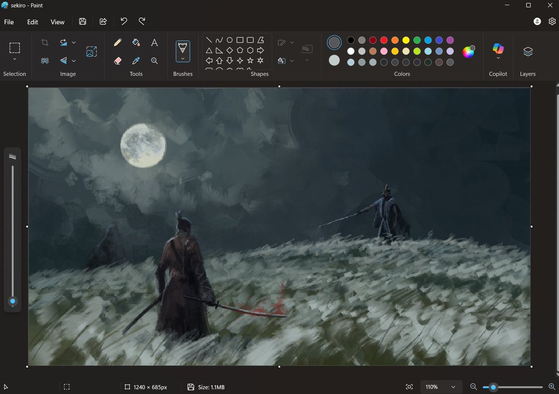Expand the shape Outline dropdown
This screenshot has height=394, width=559.
coord(292,42)
